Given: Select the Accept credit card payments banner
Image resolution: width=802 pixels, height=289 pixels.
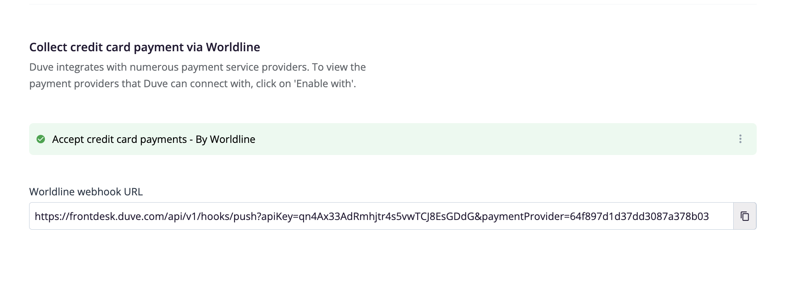Looking at the screenshot, I should [393, 139].
